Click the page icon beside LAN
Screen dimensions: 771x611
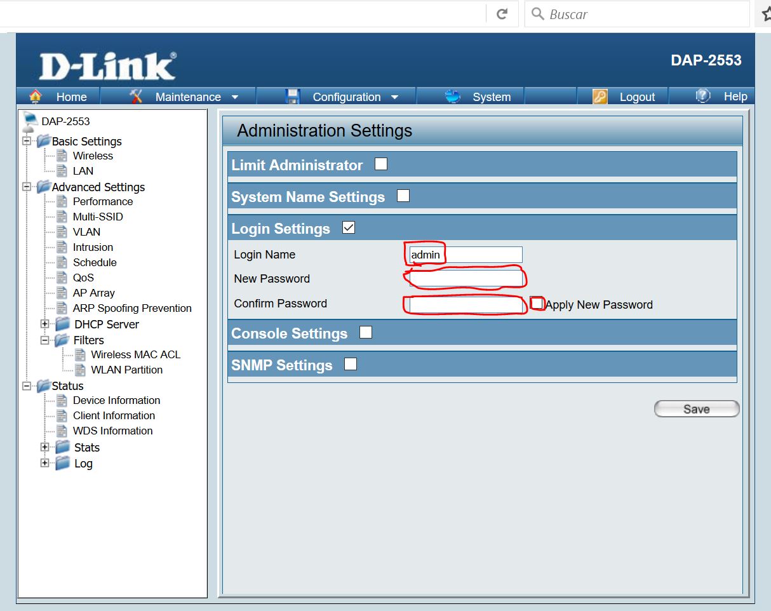click(62, 171)
